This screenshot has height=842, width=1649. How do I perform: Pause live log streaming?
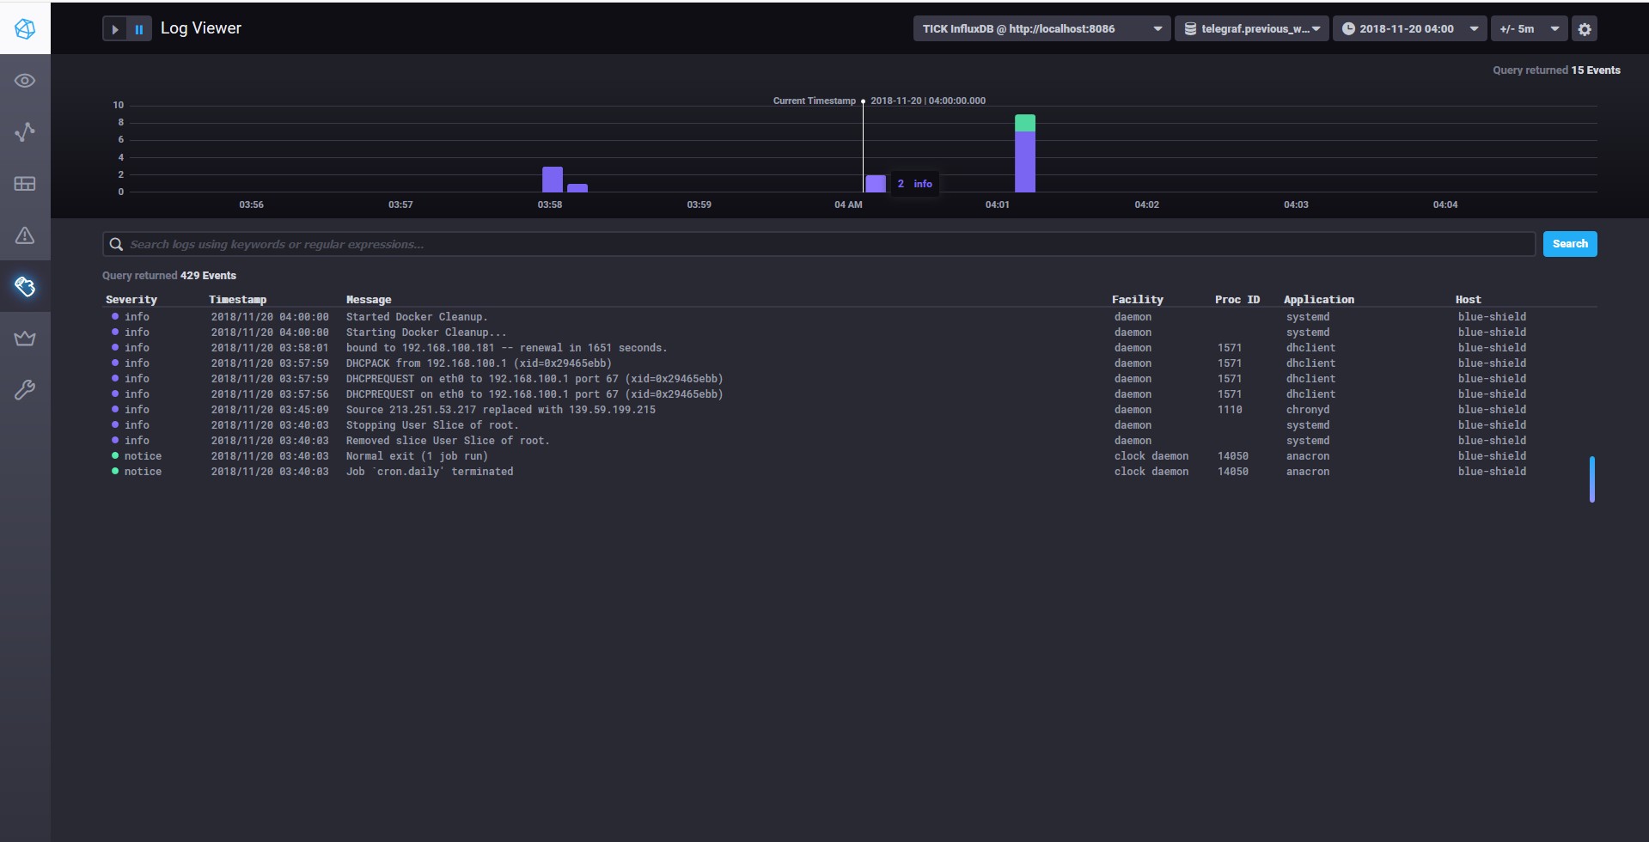(x=138, y=28)
